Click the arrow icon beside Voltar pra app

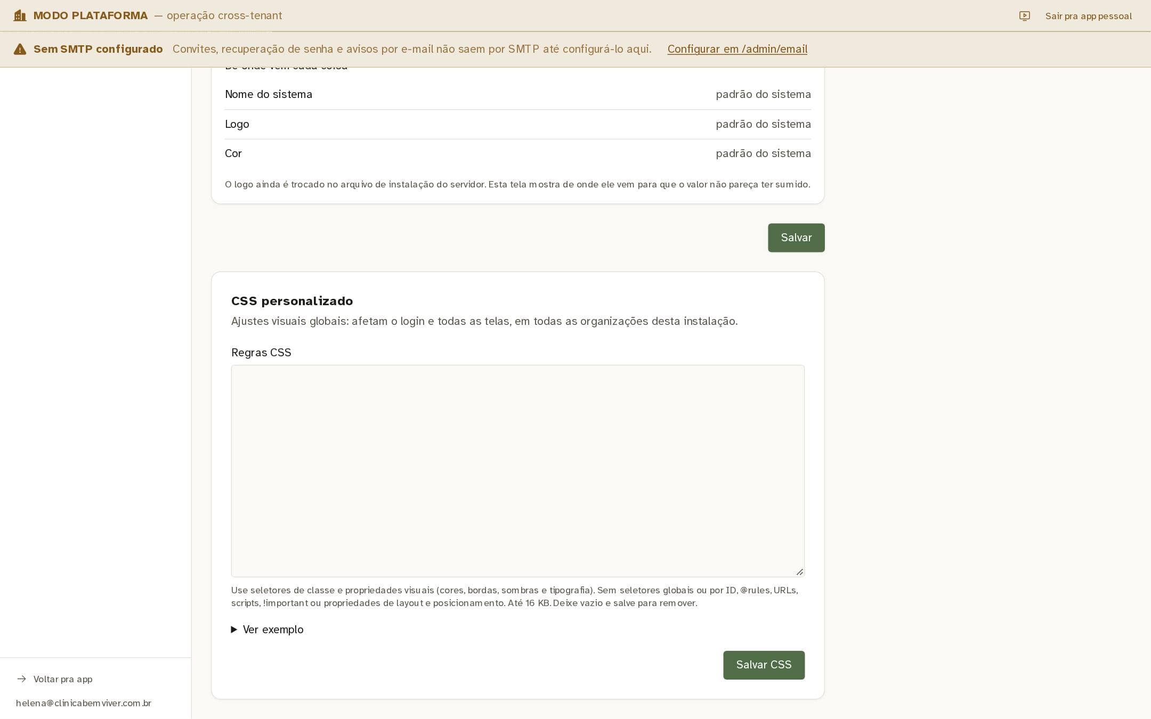21,679
